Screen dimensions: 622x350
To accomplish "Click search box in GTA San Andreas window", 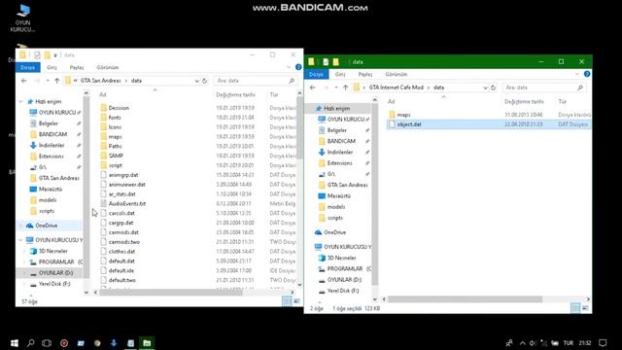I will click(256, 81).
